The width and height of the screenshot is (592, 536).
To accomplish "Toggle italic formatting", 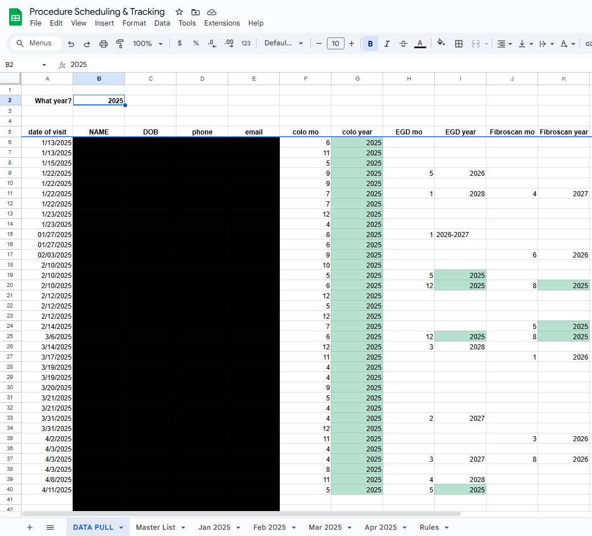I will [387, 44].
